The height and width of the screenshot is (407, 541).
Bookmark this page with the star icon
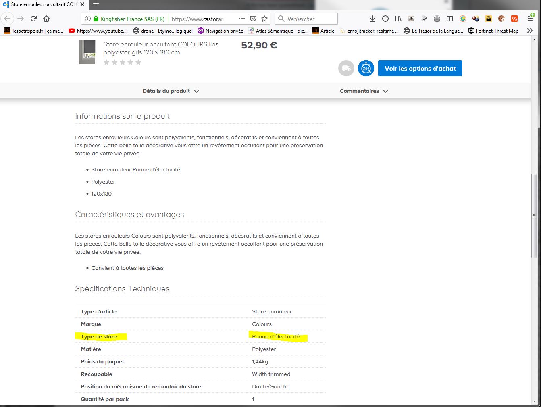click(x=264, y=19)
